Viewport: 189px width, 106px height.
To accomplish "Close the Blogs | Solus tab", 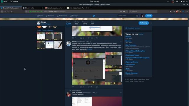I will [43, 8].
